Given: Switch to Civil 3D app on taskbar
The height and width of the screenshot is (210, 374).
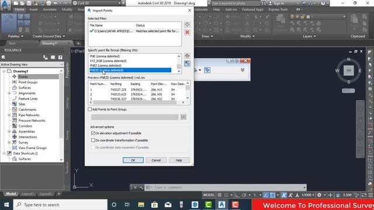Looking at the screenshot, I should (221, 205).
